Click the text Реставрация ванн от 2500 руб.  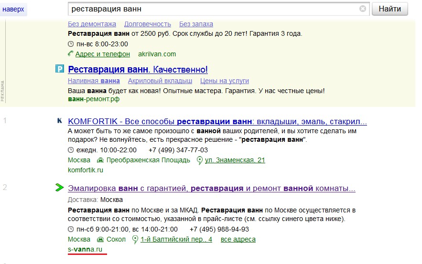pyautogui.click(x=119, y=33)
